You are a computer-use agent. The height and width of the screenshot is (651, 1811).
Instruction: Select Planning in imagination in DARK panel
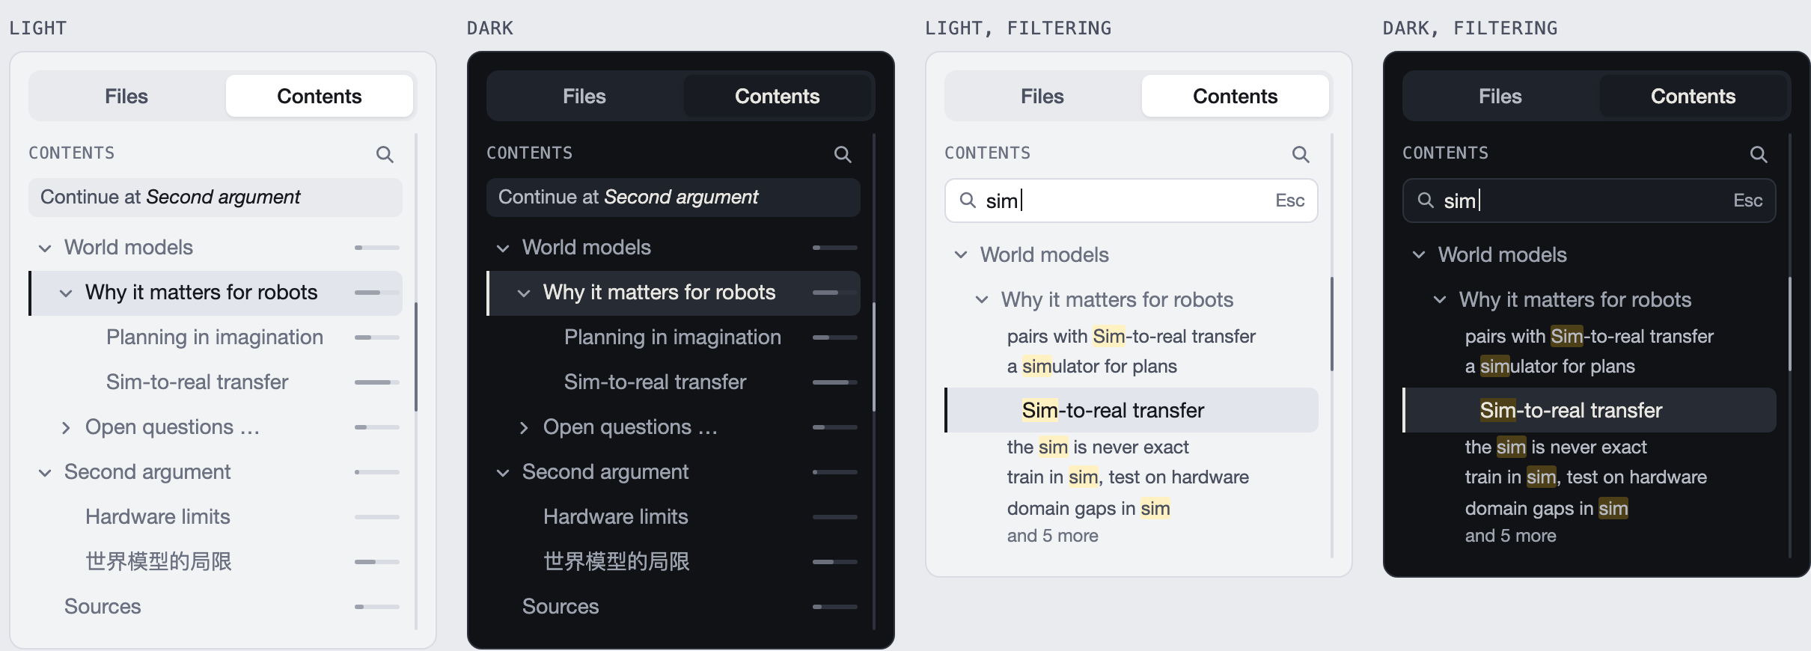click(674, 337)
